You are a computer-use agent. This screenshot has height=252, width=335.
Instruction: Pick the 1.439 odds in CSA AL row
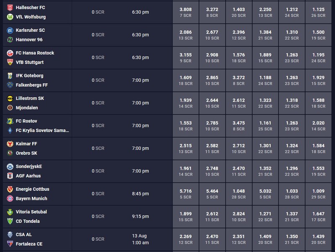point(318,239)
